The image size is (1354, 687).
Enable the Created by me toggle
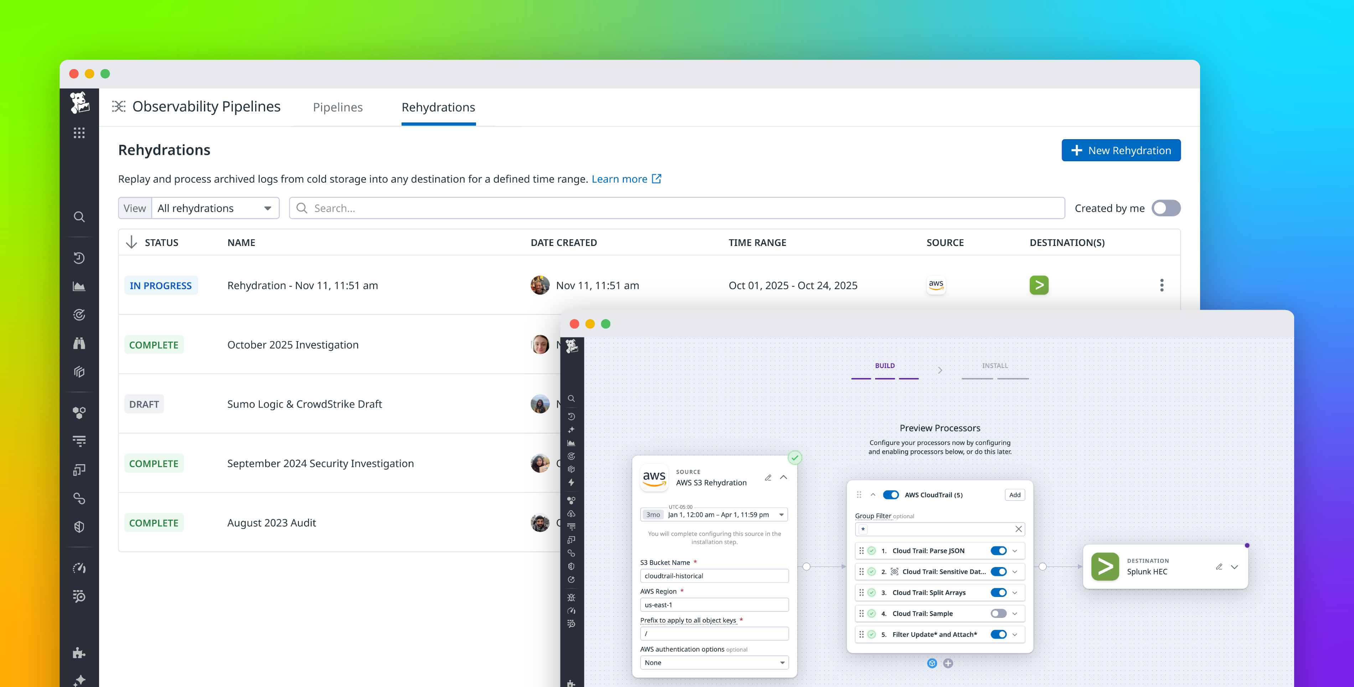1166,208
